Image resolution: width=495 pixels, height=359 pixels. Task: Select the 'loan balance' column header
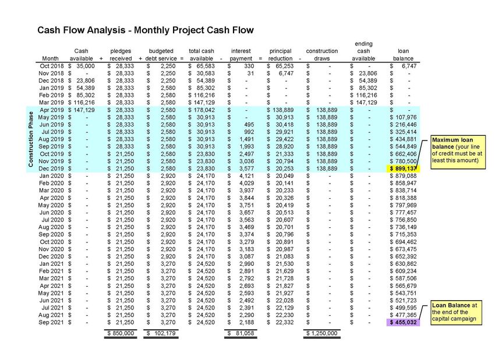403,55
